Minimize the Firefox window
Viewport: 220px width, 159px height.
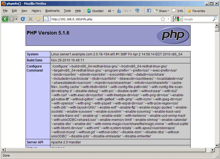[207, 4]
